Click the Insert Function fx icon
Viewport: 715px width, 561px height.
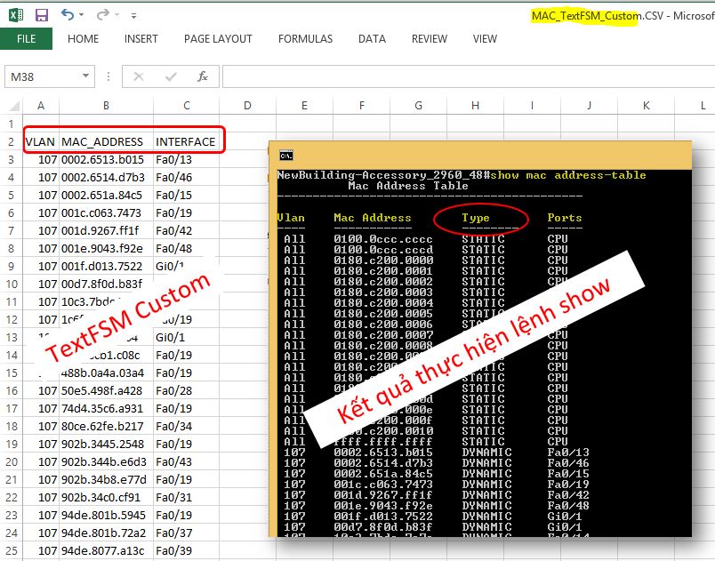tap(203, 76)
